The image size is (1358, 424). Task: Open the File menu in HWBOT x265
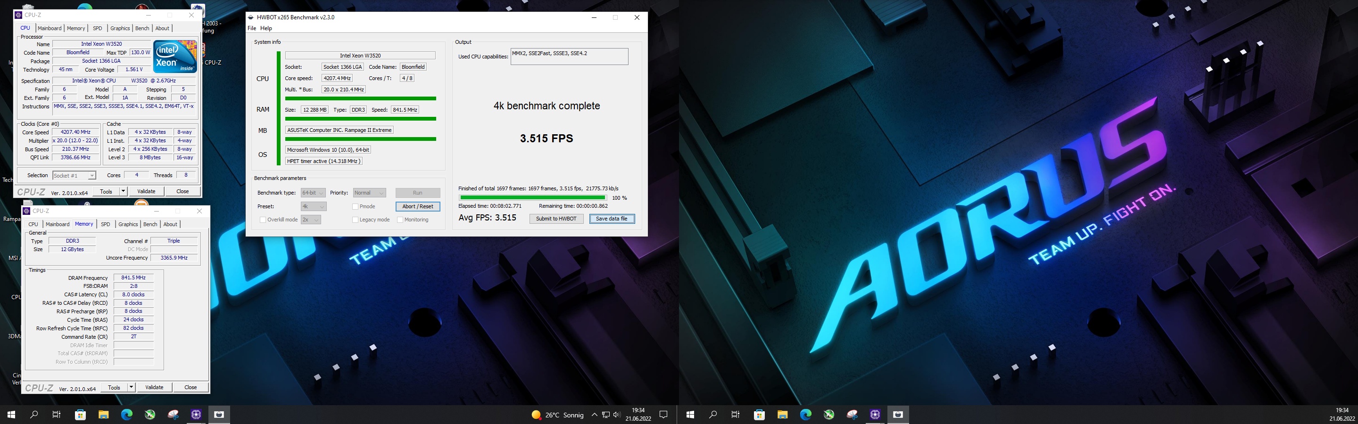[x=251, y=28]
